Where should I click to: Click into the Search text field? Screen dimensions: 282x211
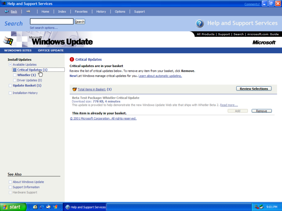point(52,22)
